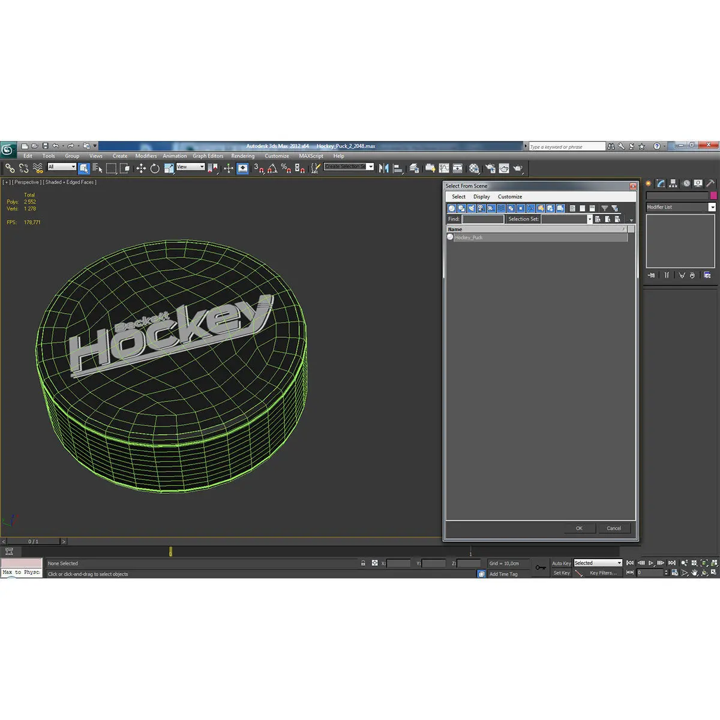Toggle Window/Crossing selection mode
This screenshot has height=720, width=720.
[125, 169]
